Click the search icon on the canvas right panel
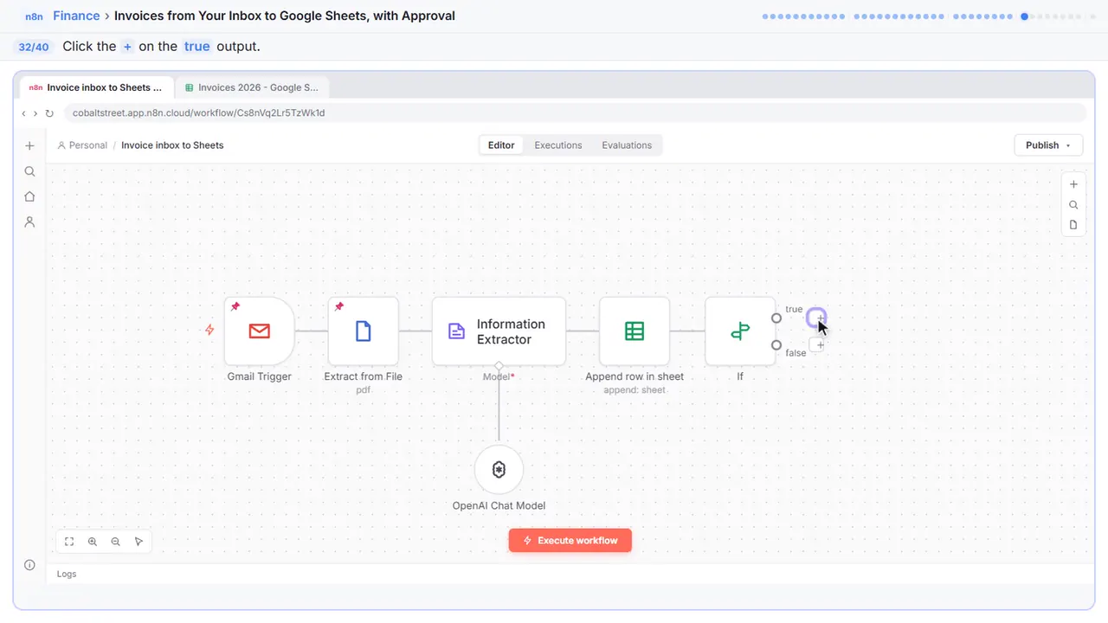Image resolution: width=1108 pixels, height=623 pixels. click(1073, 205)
